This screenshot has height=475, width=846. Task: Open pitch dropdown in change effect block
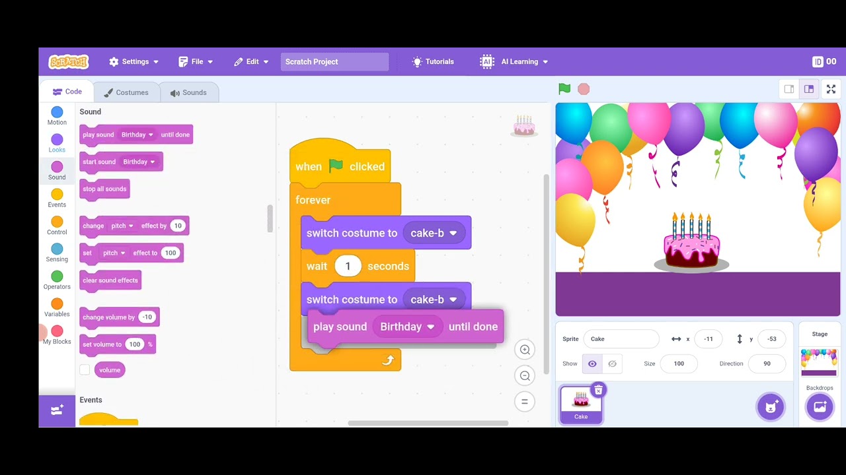(x=122, y=226)
